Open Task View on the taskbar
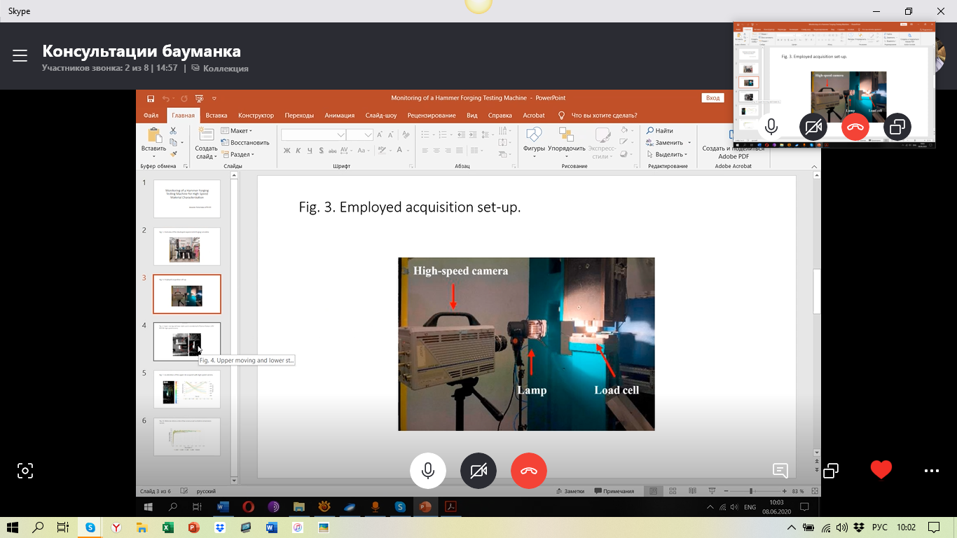 click(62, 527)
